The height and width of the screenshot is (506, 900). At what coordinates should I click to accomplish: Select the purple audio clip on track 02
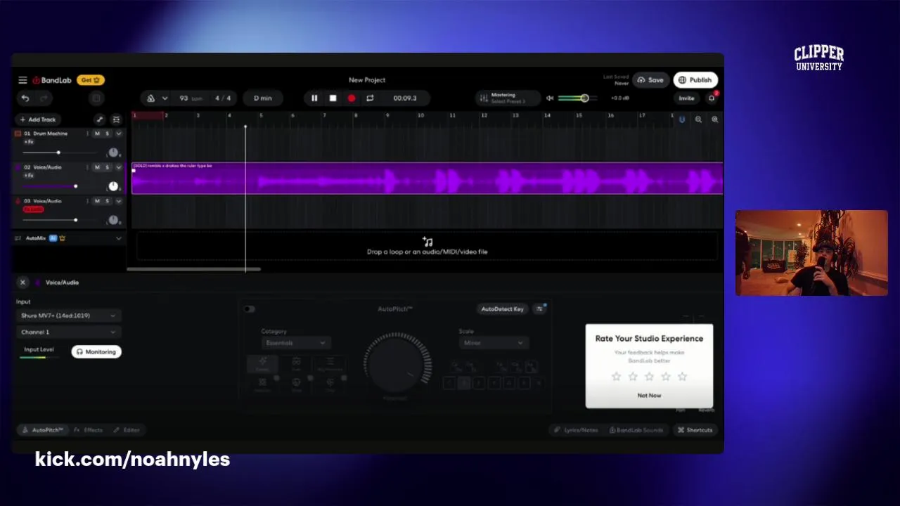click(x=427, y=179)
